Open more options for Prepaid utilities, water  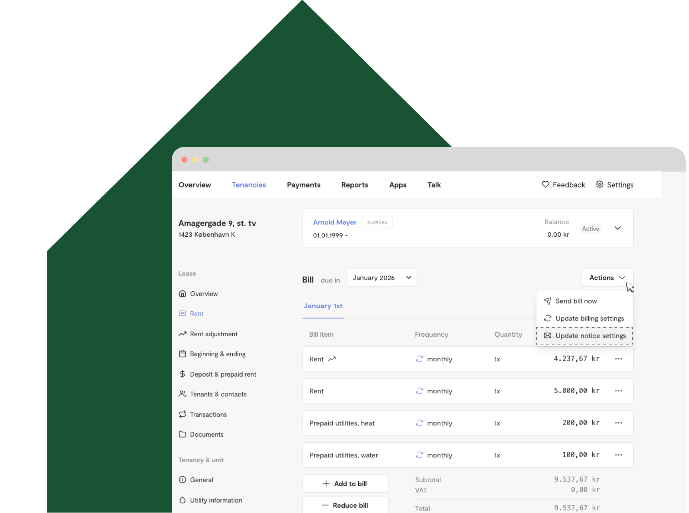pyautogui.click(x=619, y=455)
